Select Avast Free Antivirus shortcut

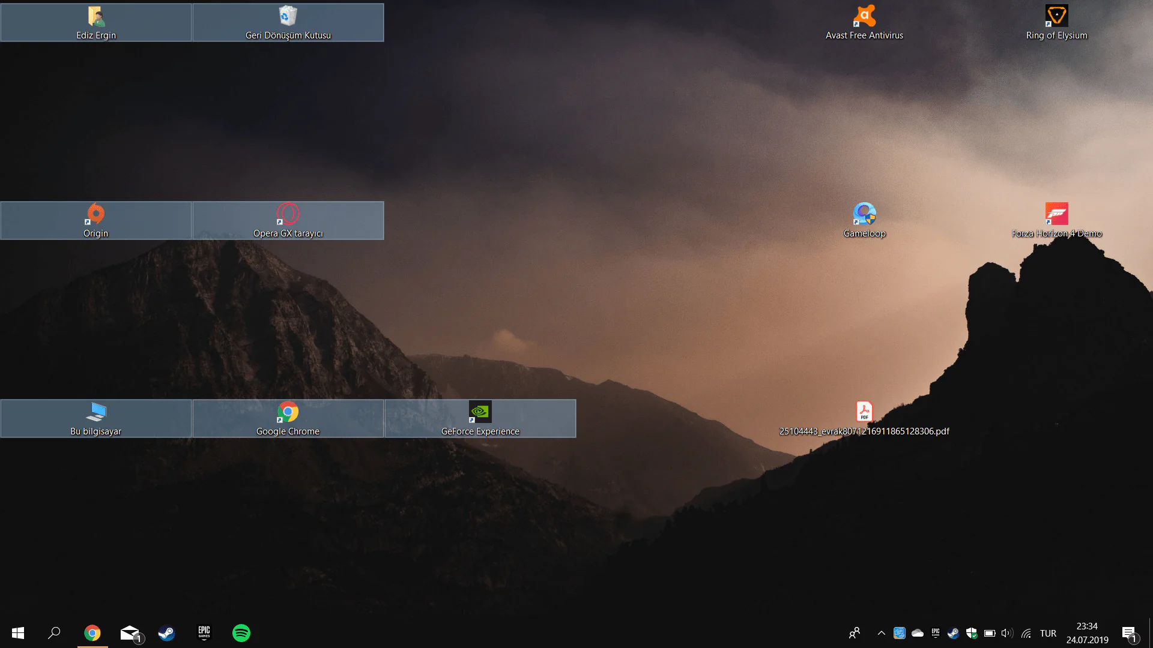[x=864, y=22]
